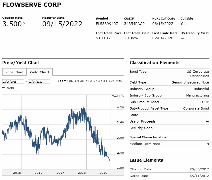This screenshot has height=180, width=212.
Task: Click the Industry Group value Industrial
Action: pyautogui.click(x=201, y=89)
